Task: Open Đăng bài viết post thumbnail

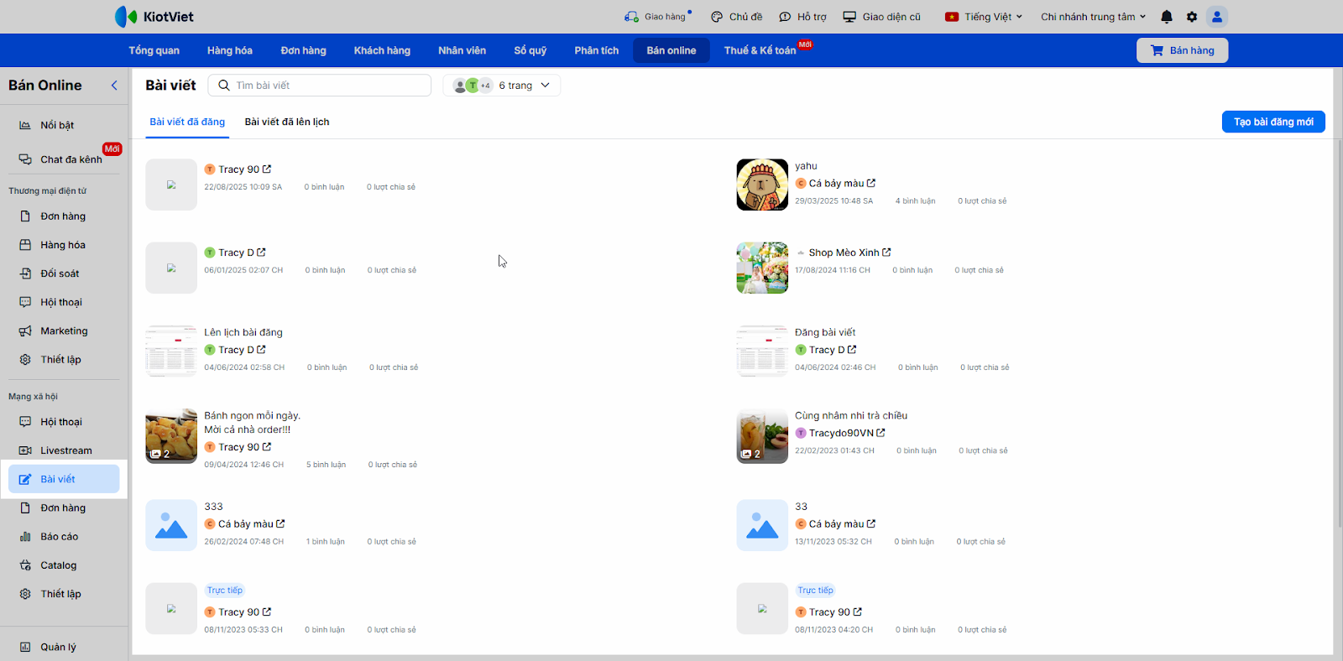Action: click(762, 351)
